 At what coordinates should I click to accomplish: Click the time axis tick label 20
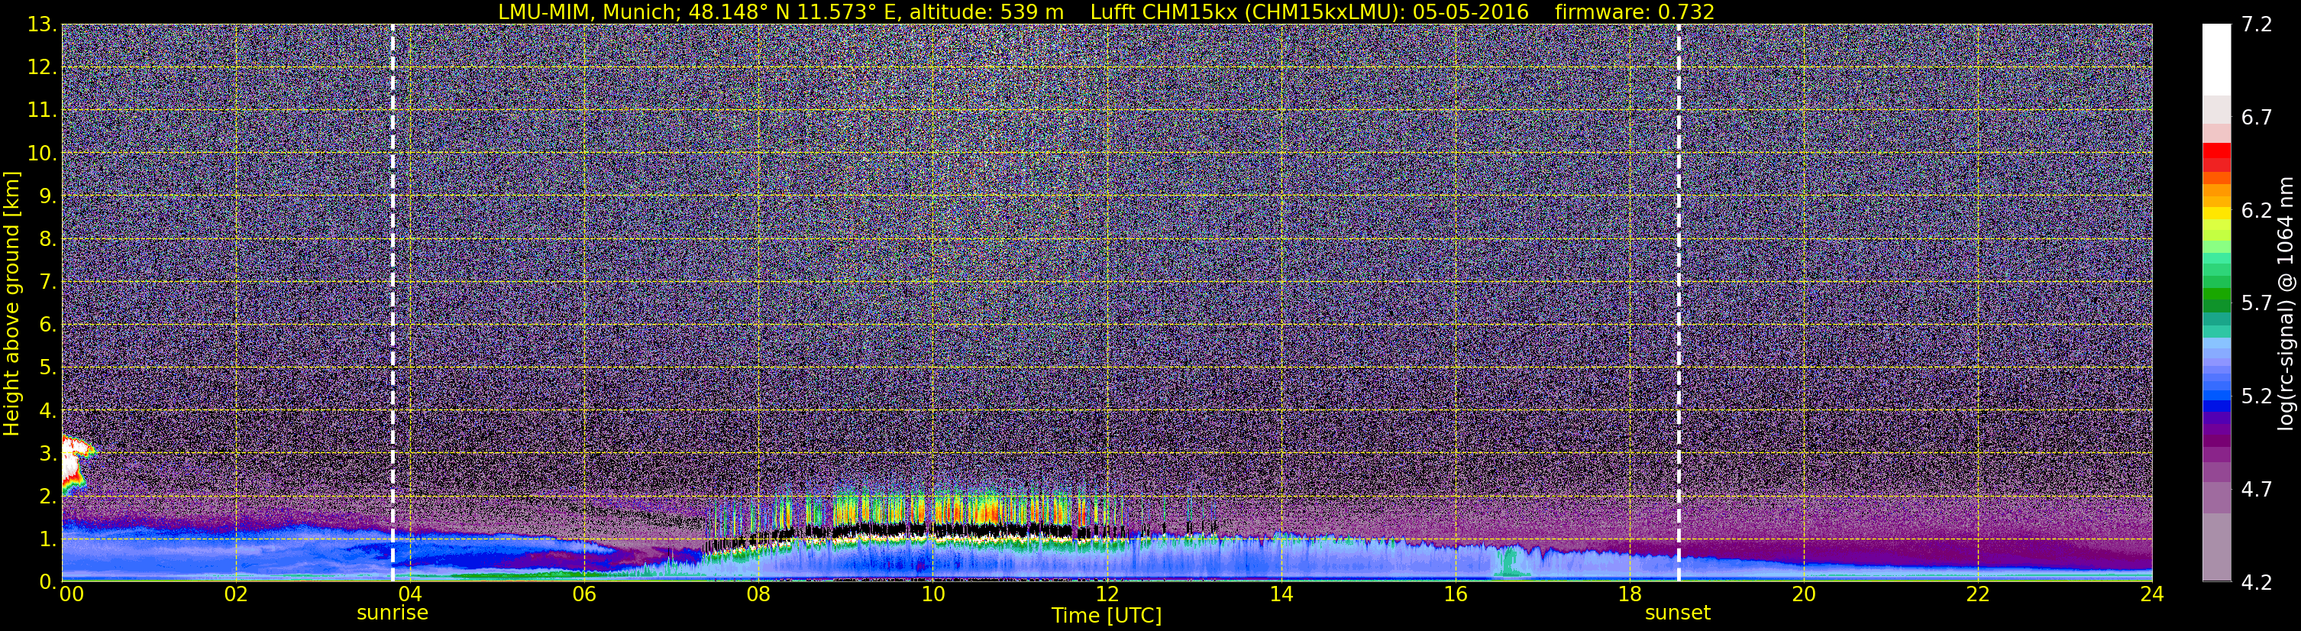(1804, 595)
